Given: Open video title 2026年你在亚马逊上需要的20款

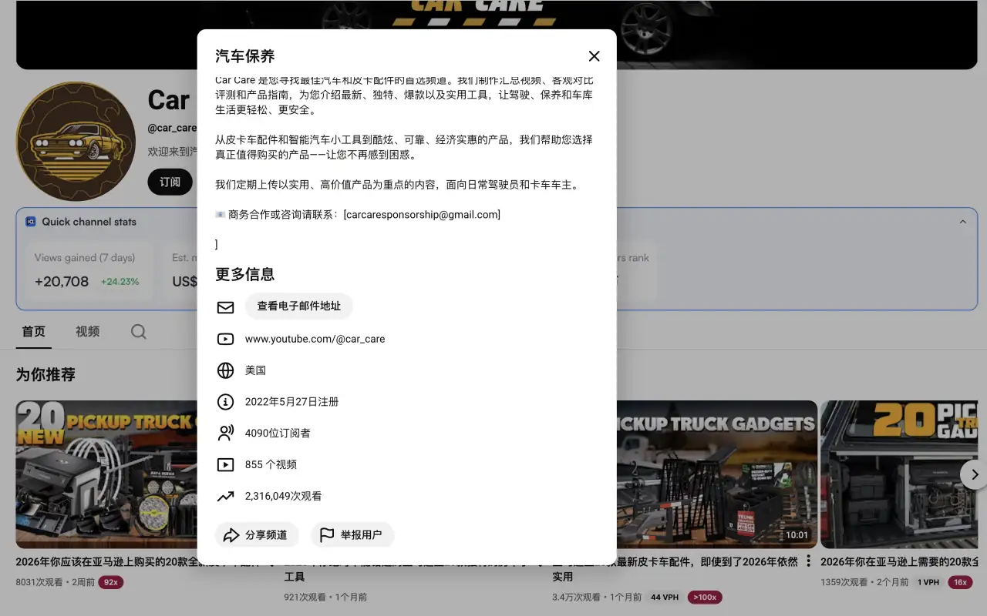Looking at the screenshot, I should point(899,562).
